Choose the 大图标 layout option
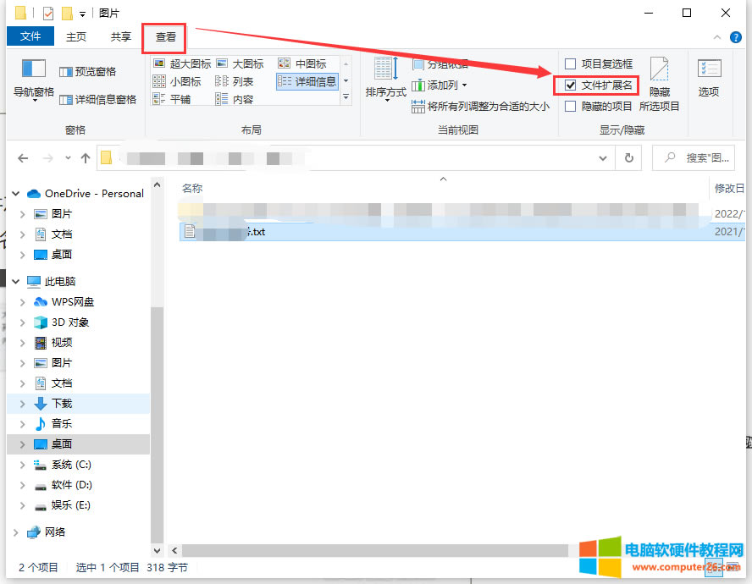The width and height of the screenshot is (752, 584). coord(241,64)
